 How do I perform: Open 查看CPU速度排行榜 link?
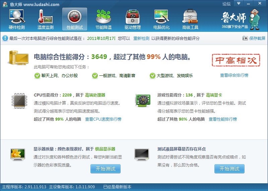click(x=103, y=119)
